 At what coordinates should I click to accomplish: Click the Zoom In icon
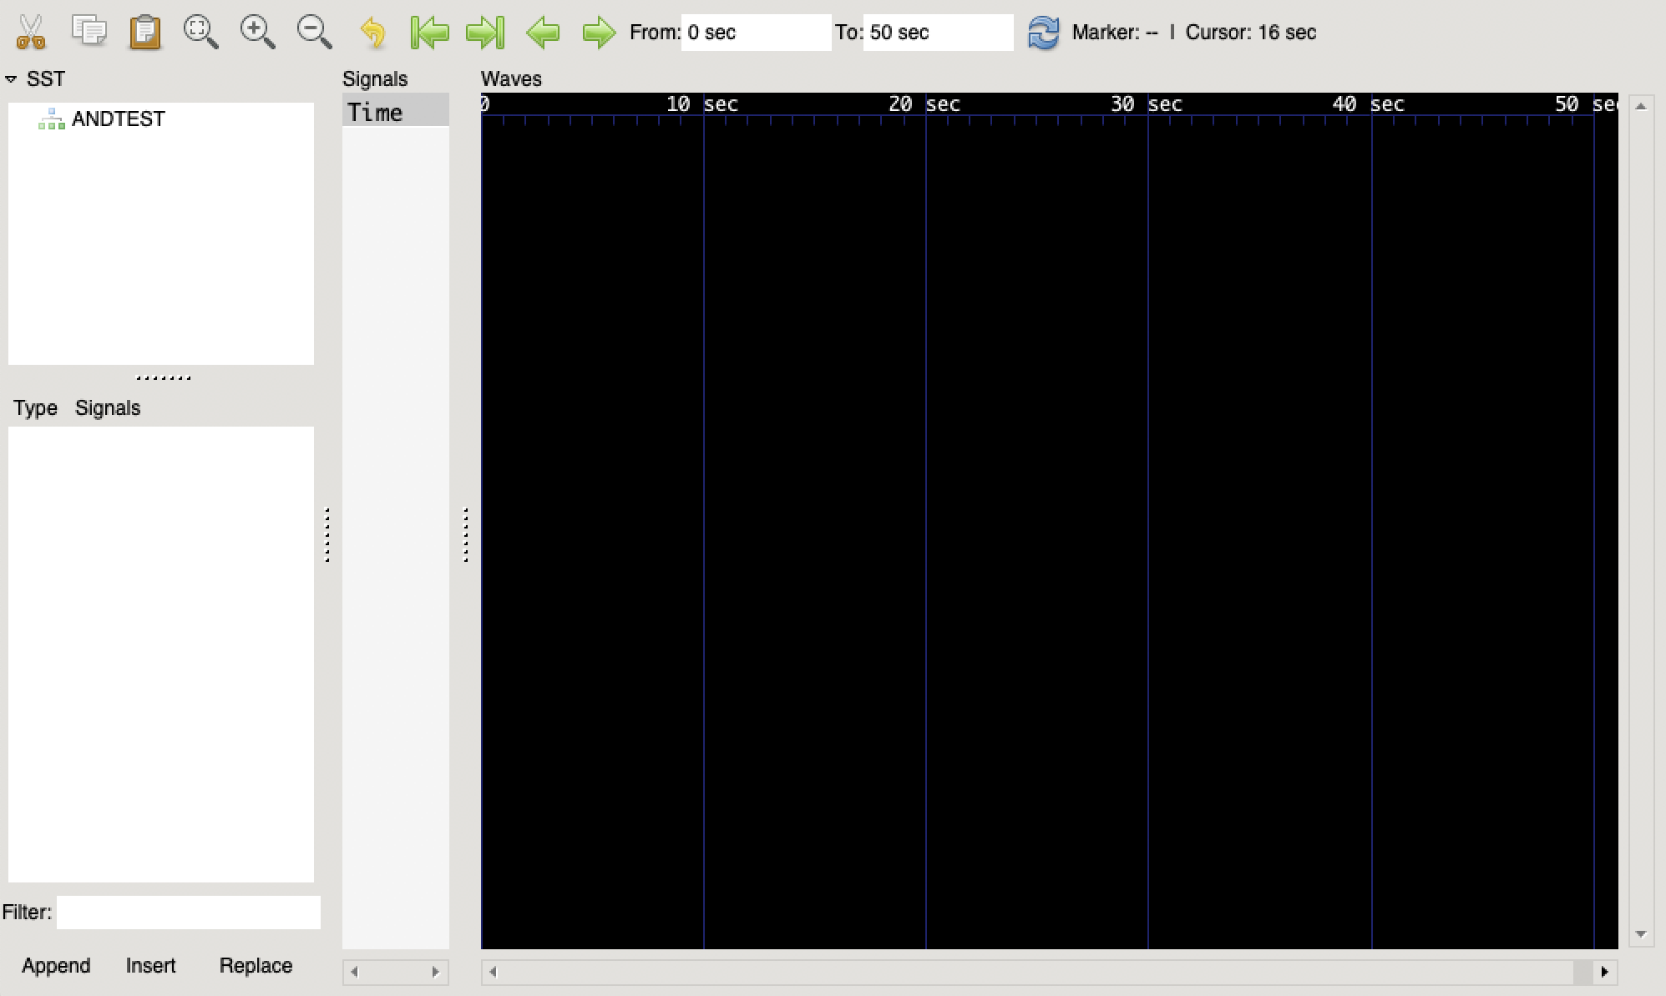pyautogui.click(x=257, y=32)
